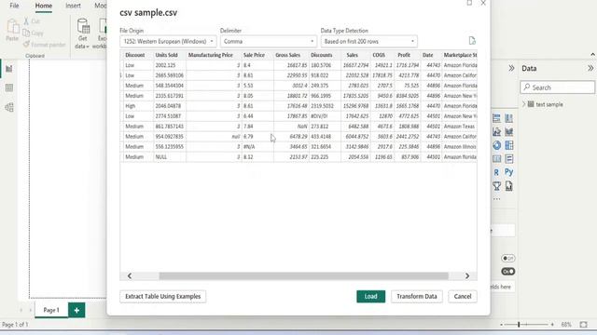Select the paginated report visual icon
The height and width of the screenshot is (335, 597).
(509, 186)
